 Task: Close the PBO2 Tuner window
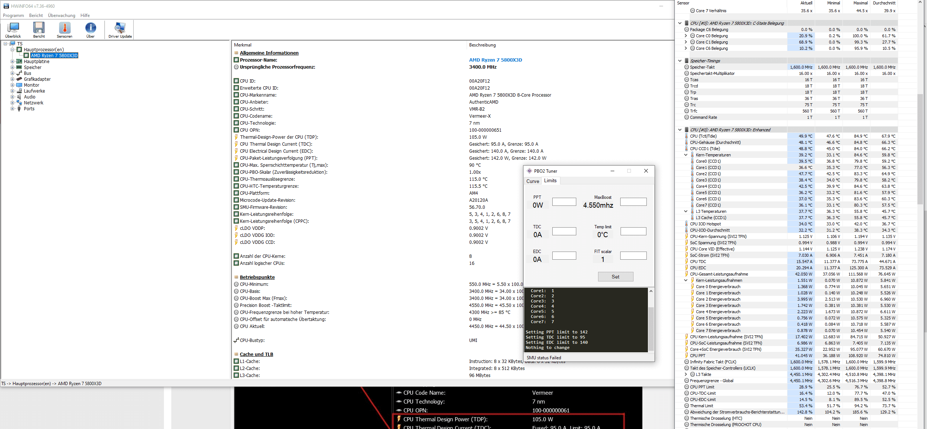pos(646,171)
